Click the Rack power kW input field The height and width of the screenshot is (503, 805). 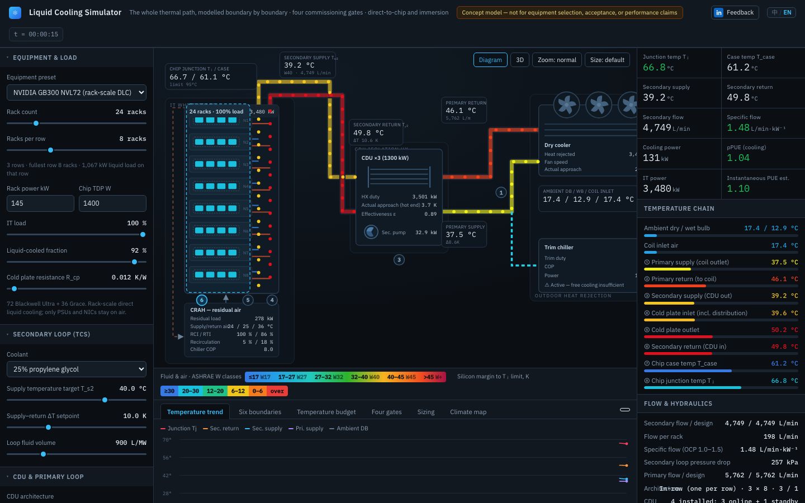click(x=40, y=203)
